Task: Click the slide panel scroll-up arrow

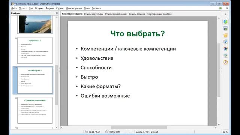Action: (x=56, y=17)
